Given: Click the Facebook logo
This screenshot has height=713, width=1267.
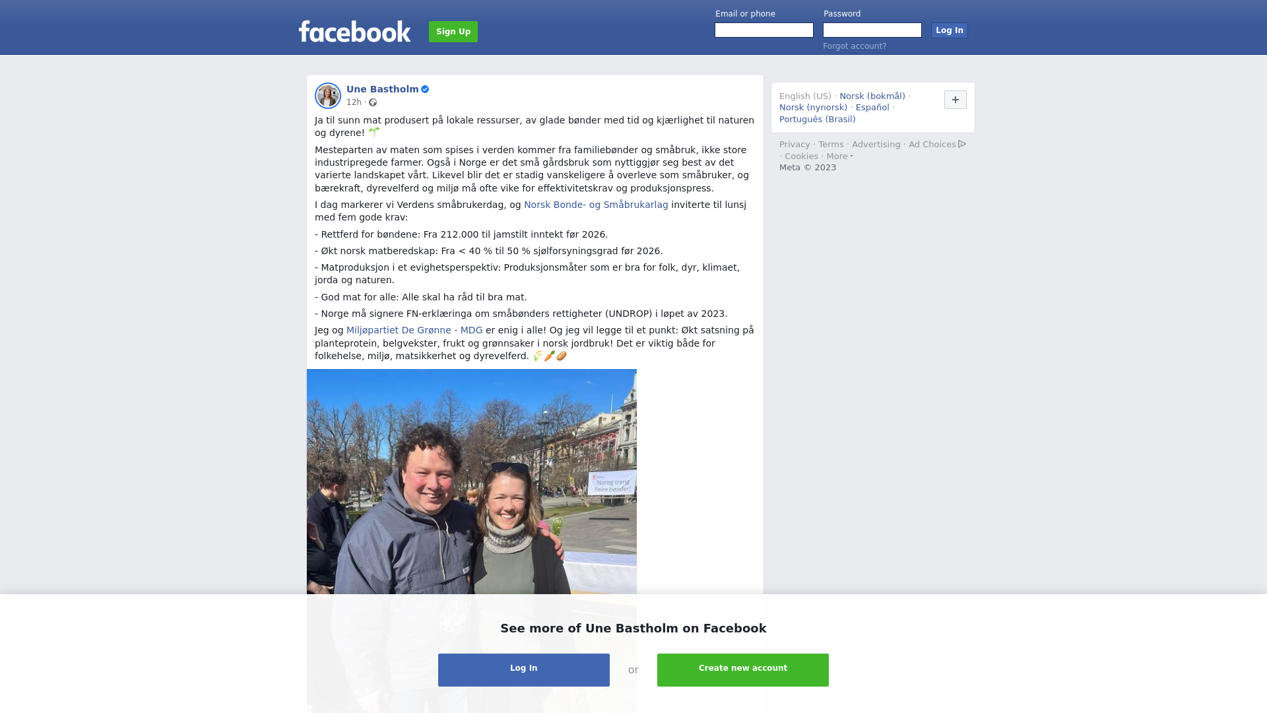Looking at the screenshot, I should (354, 31).
